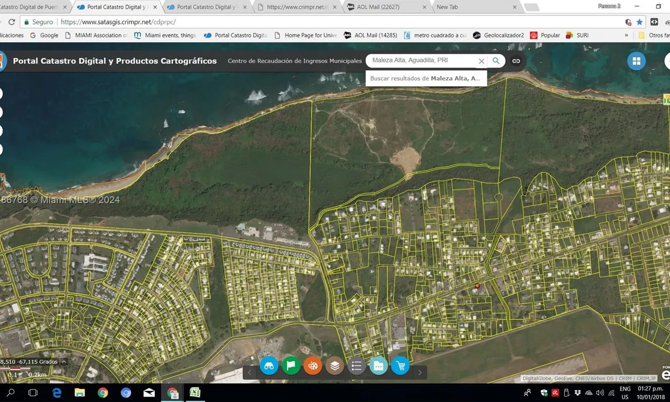This screenshot has height=402, width=670.
Task: Click the ENG US language indicator
Action: [625, 393]
